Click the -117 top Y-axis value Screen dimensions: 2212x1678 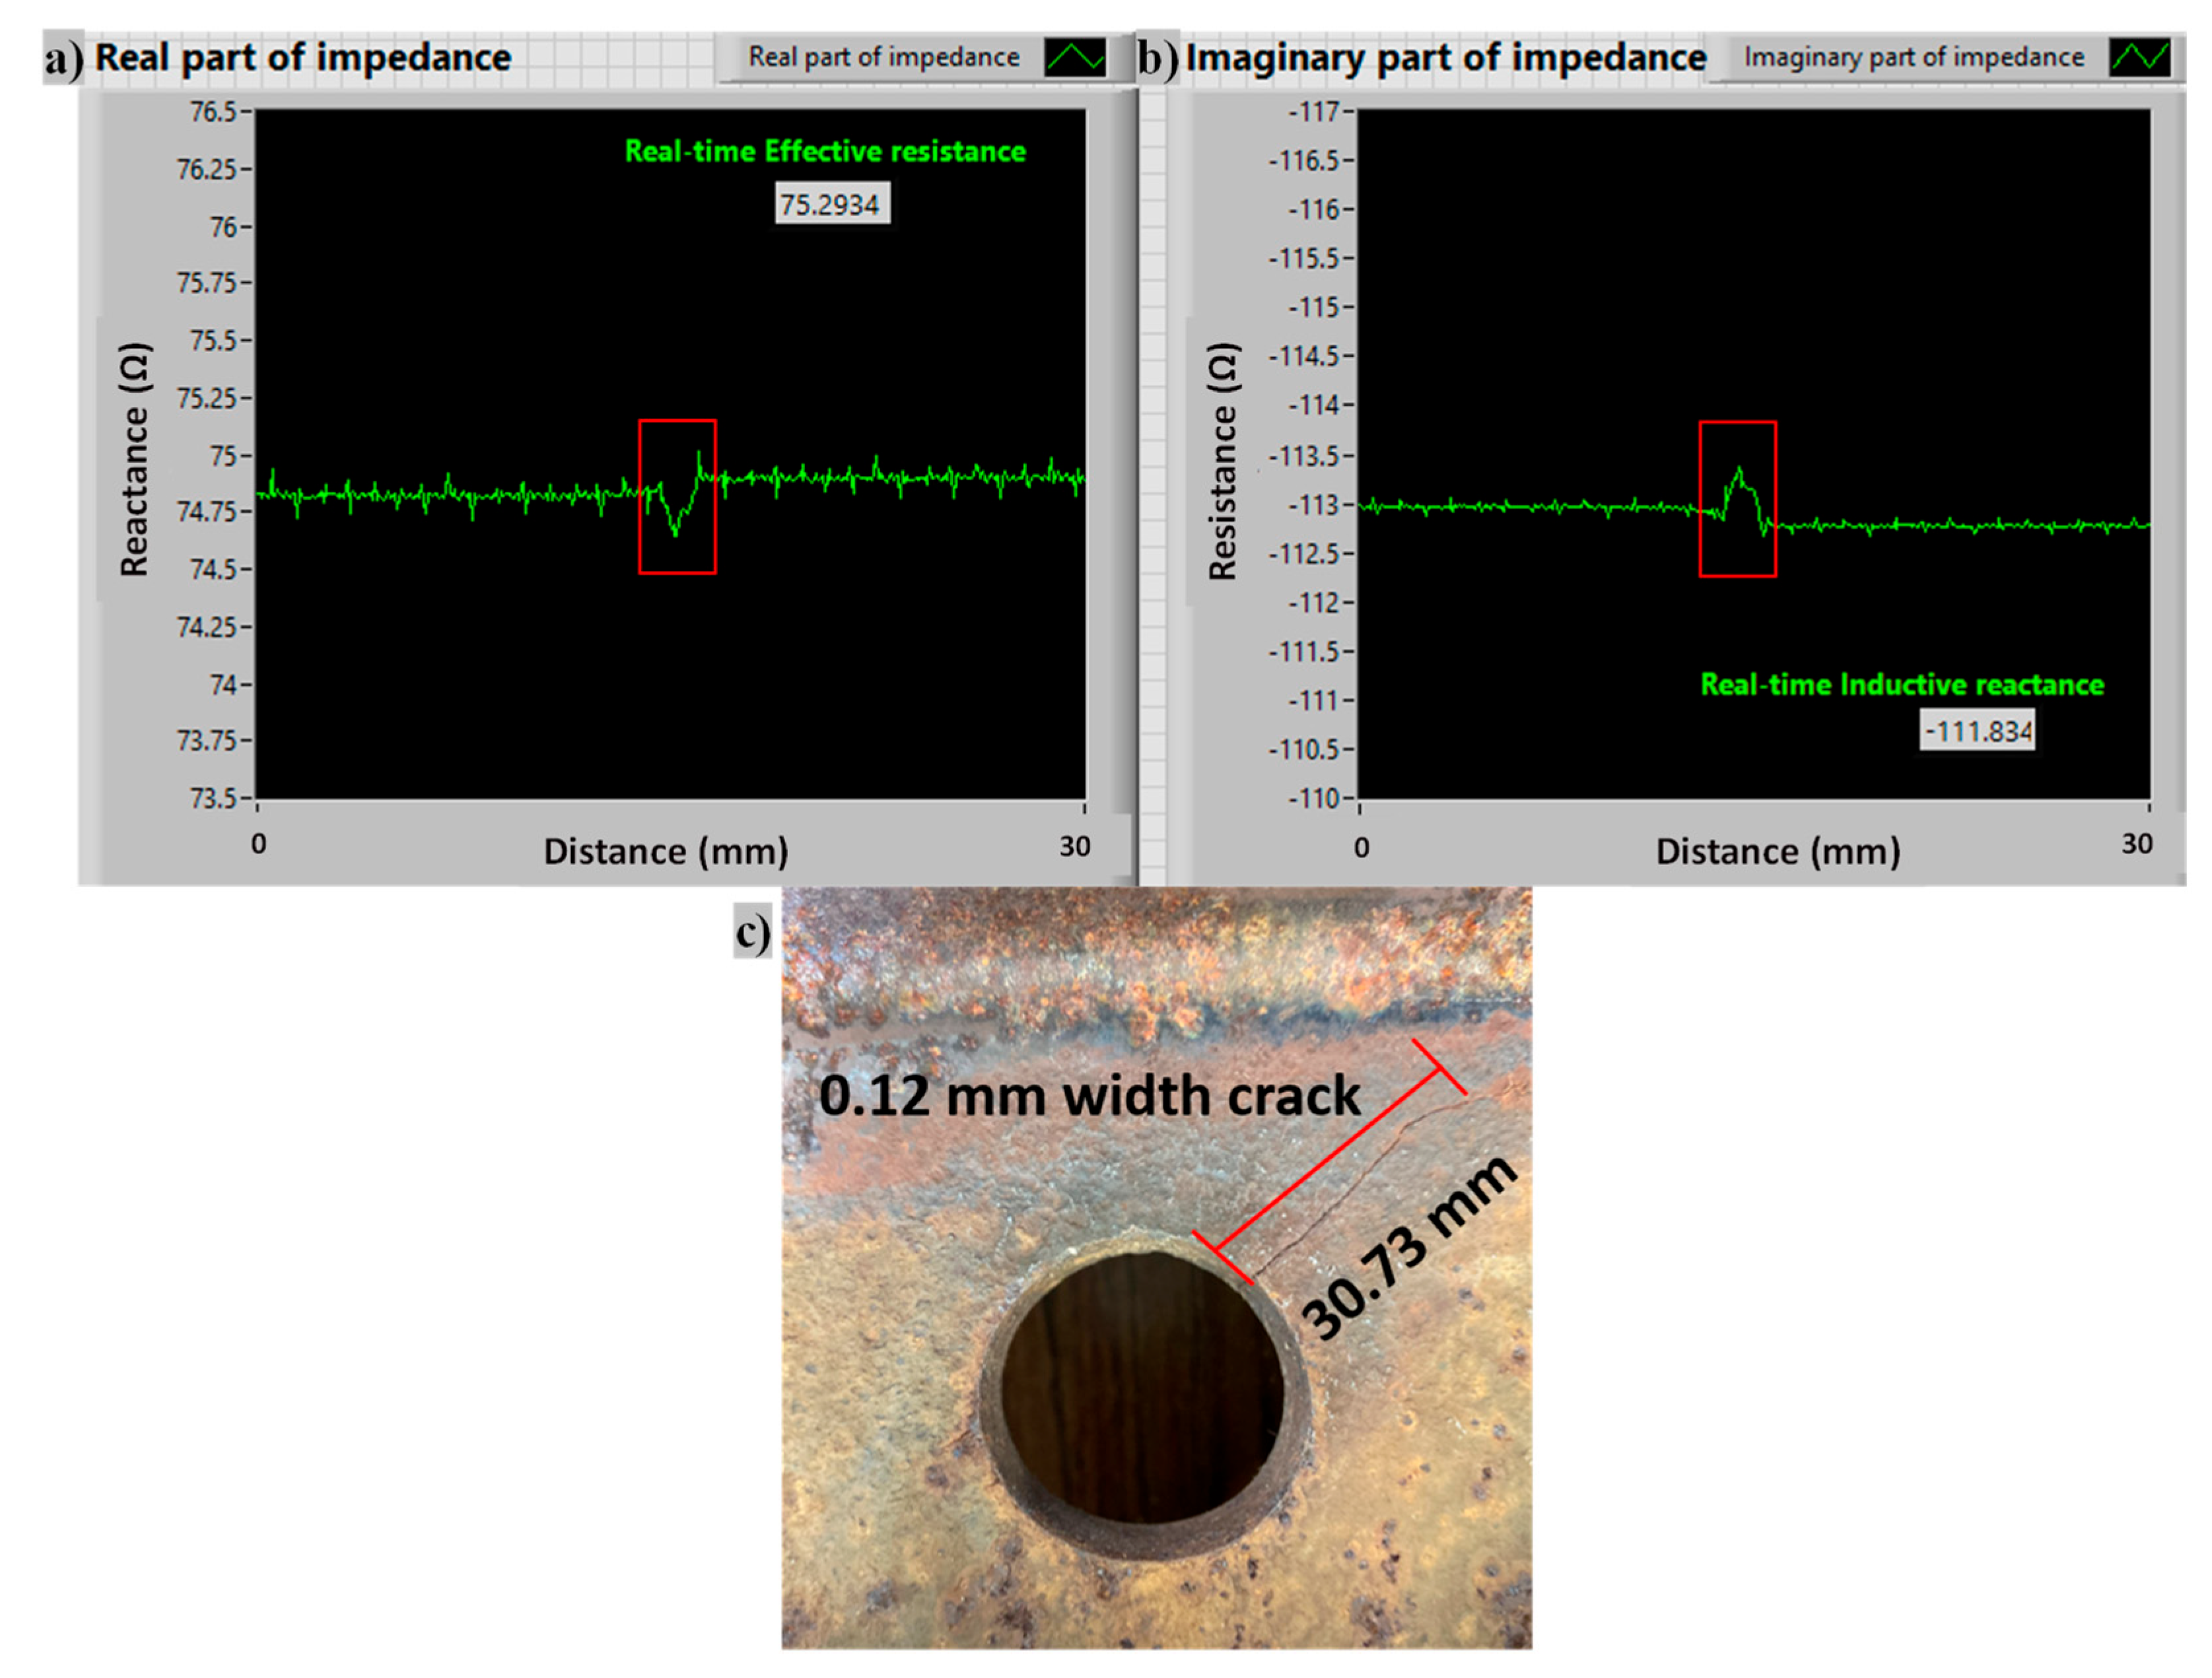(x=1314, y=112)
